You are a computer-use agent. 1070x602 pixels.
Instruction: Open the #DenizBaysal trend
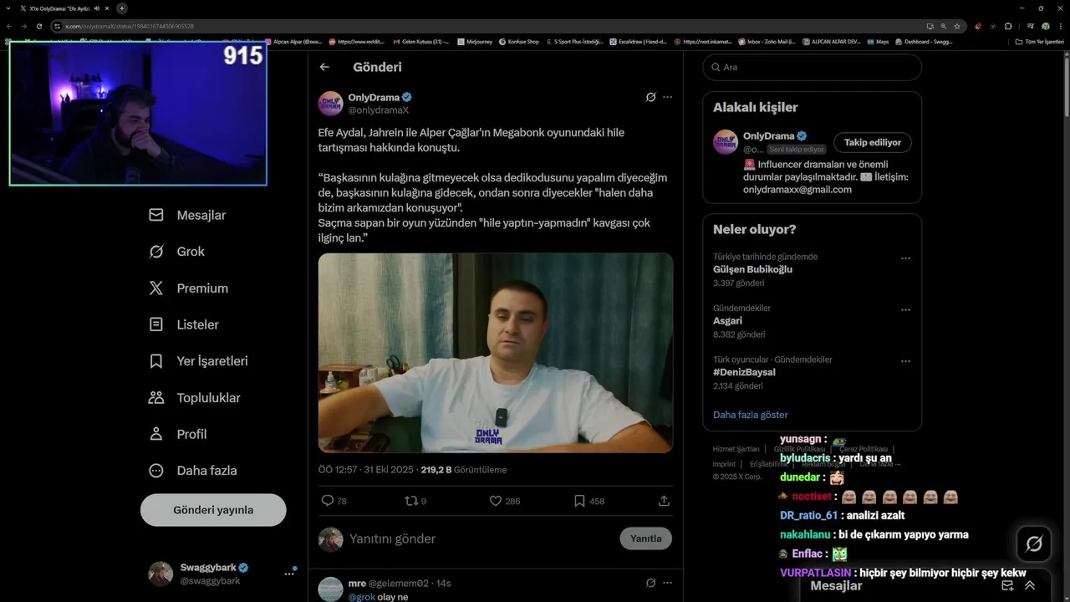[x=744, y=372]
